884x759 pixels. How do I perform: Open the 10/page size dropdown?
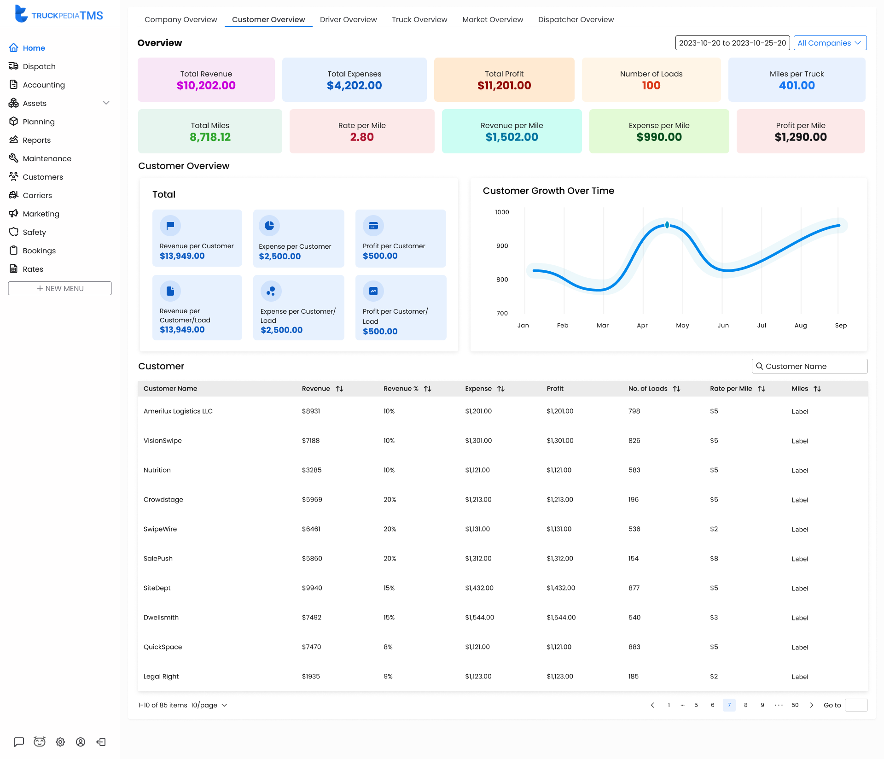[209, 705]
